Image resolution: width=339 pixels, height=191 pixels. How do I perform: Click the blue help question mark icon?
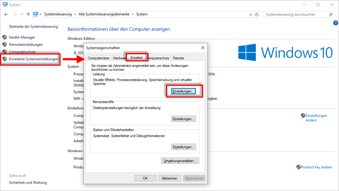(x=335, y=23)
